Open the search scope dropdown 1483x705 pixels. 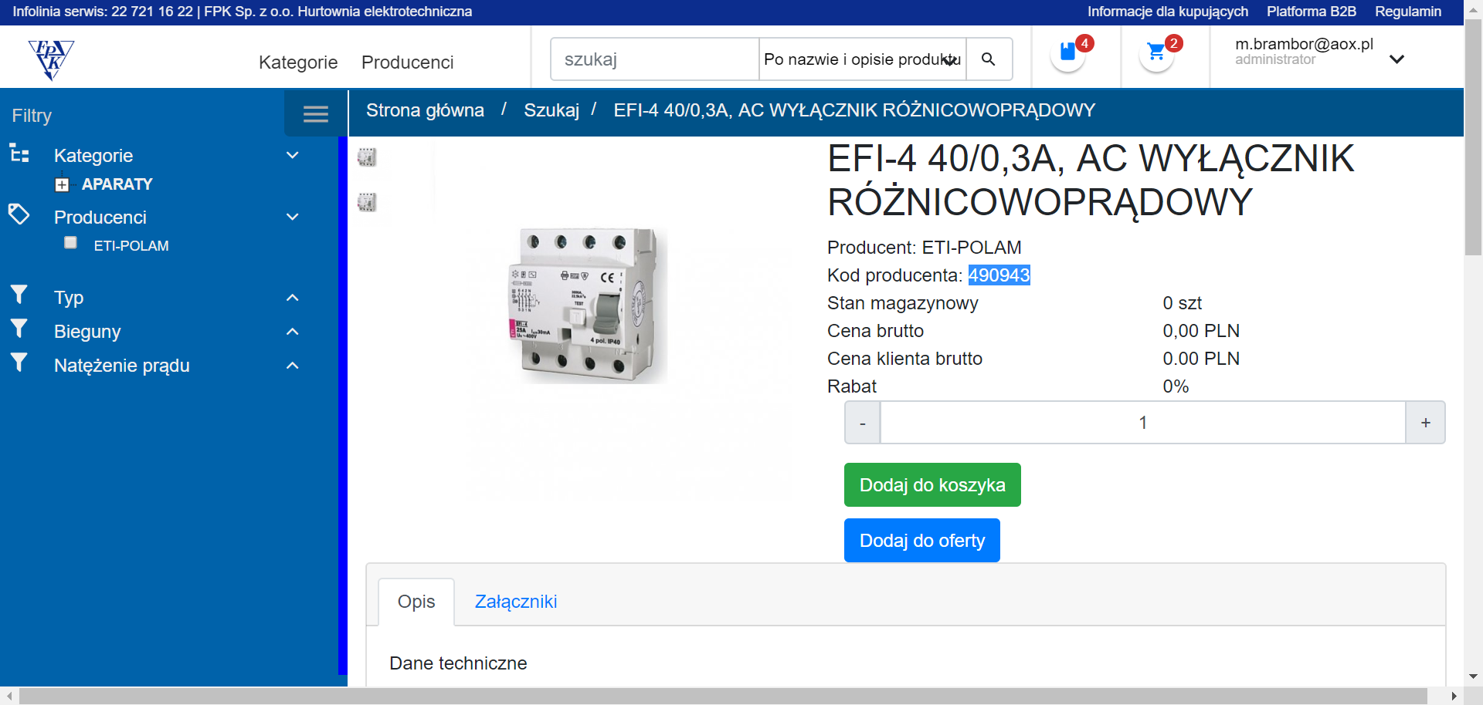[x=862, y=59]
